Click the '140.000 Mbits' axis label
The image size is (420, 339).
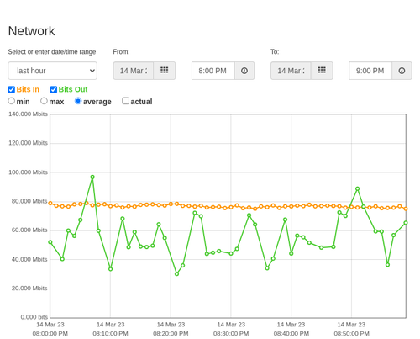[x=28, y=114]
